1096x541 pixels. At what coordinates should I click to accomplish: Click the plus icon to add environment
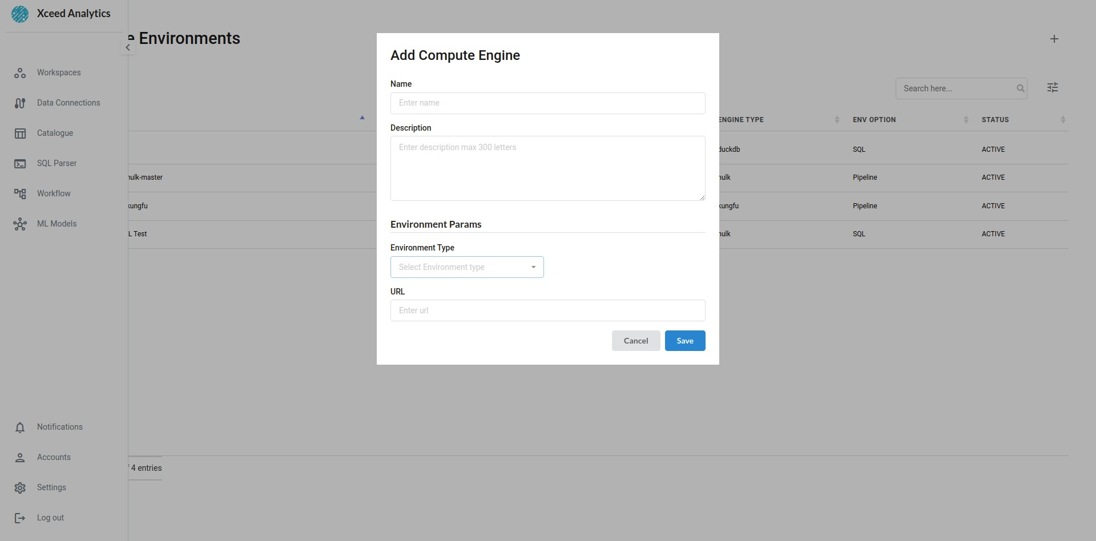(x=1054, y=39)
